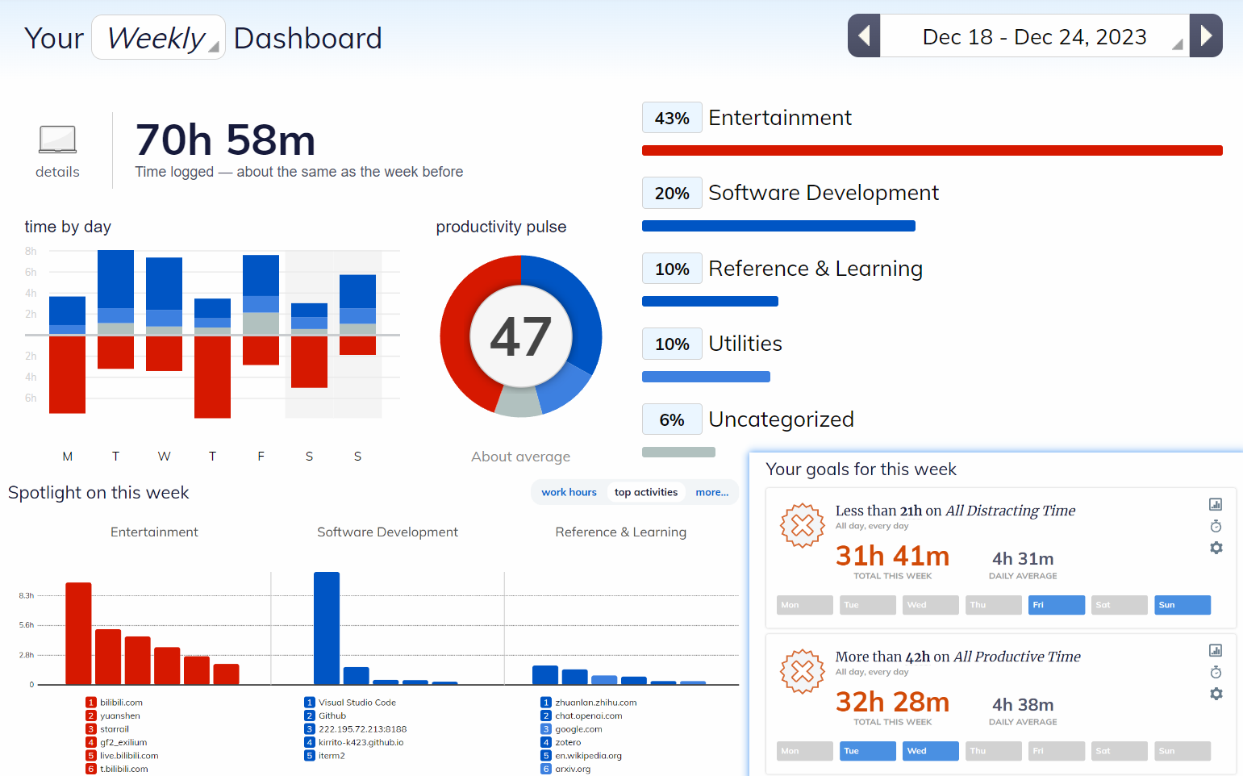1243x776 pixels.
Task: Toggle Fri in the Distracting Time goal
Action: point(1056,605)
